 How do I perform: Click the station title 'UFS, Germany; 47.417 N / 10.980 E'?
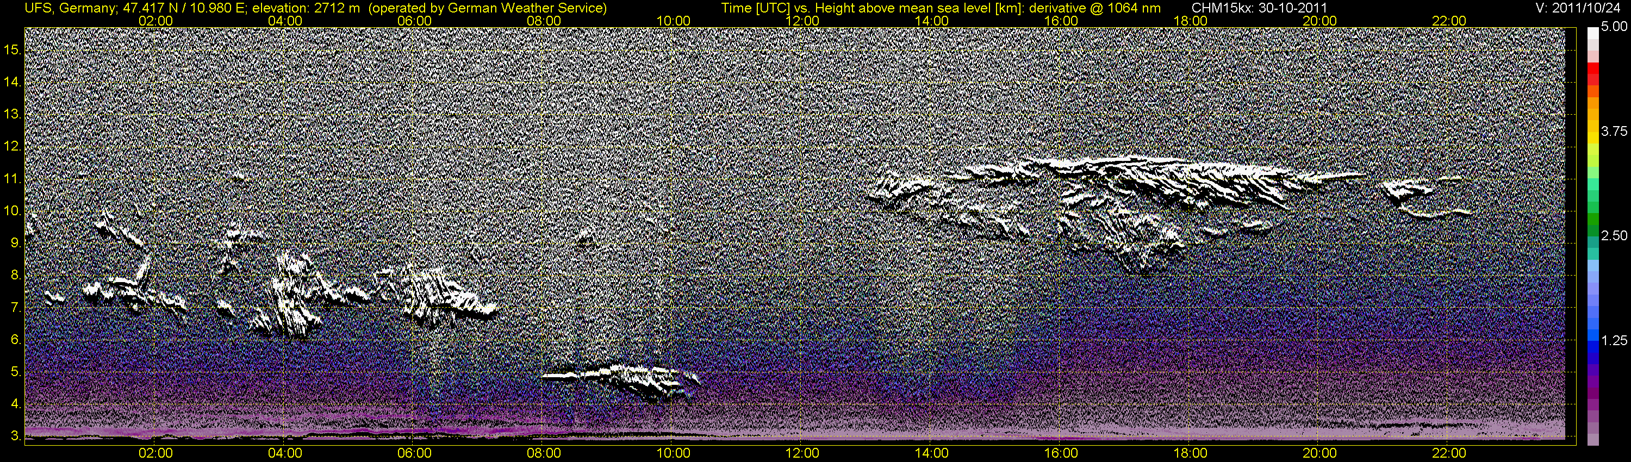[136, 8]
